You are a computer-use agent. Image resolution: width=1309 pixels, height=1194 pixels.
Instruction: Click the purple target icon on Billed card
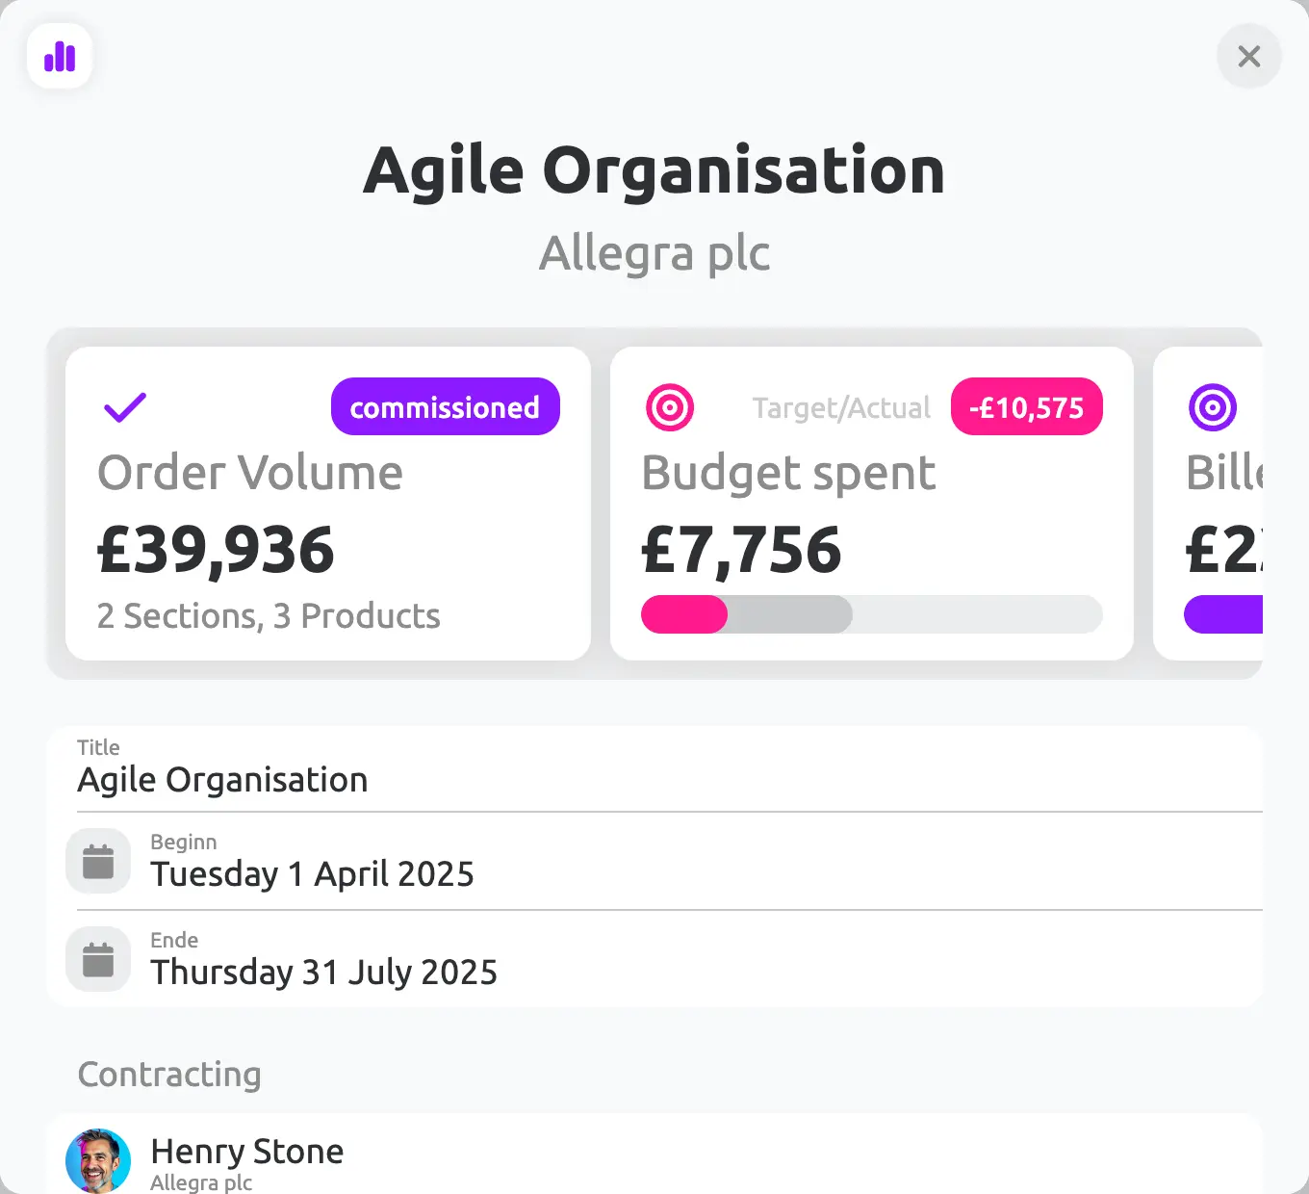(1213, 407)
